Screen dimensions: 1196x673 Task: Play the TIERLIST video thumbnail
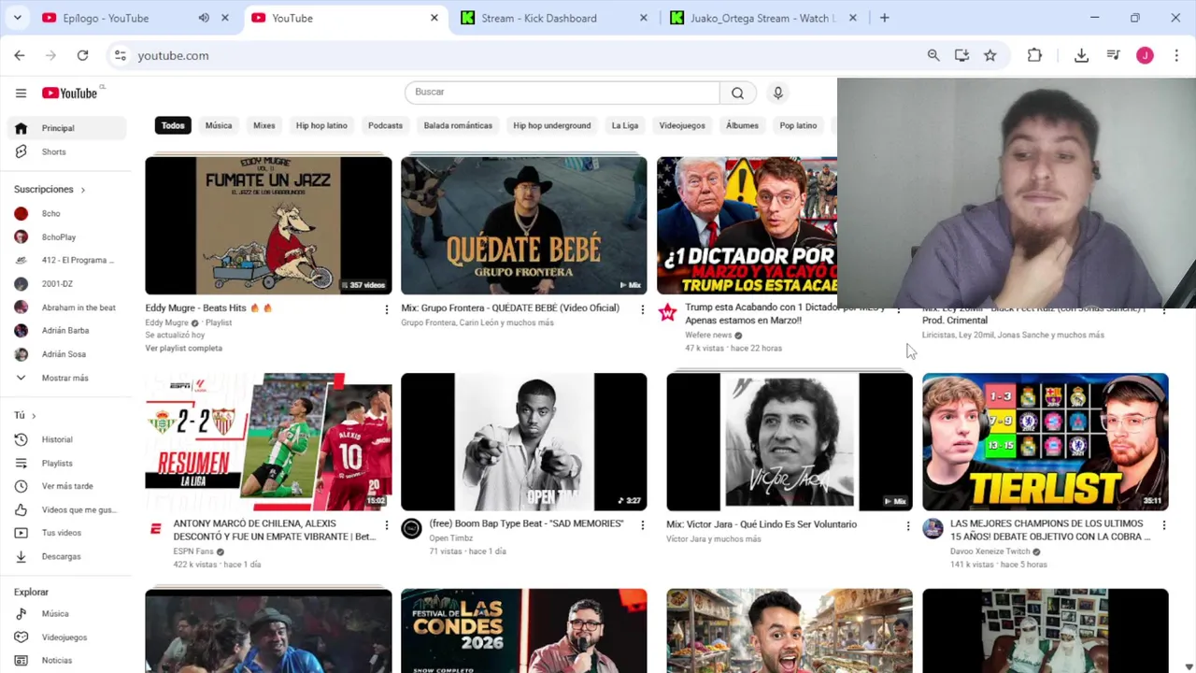[x=1045, y=442]
